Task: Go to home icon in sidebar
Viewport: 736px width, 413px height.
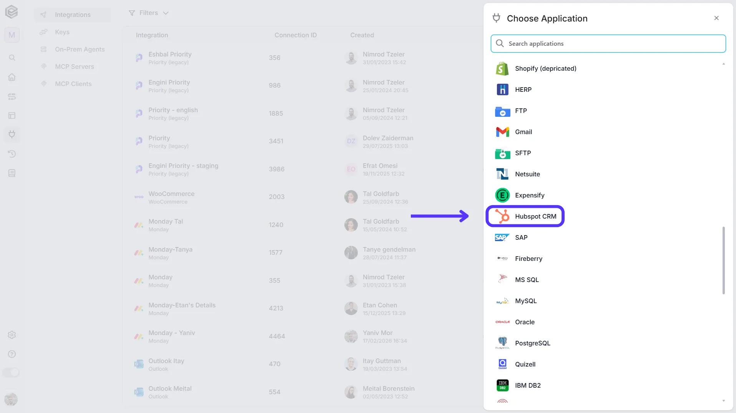Action: click(x=12, y=77)
